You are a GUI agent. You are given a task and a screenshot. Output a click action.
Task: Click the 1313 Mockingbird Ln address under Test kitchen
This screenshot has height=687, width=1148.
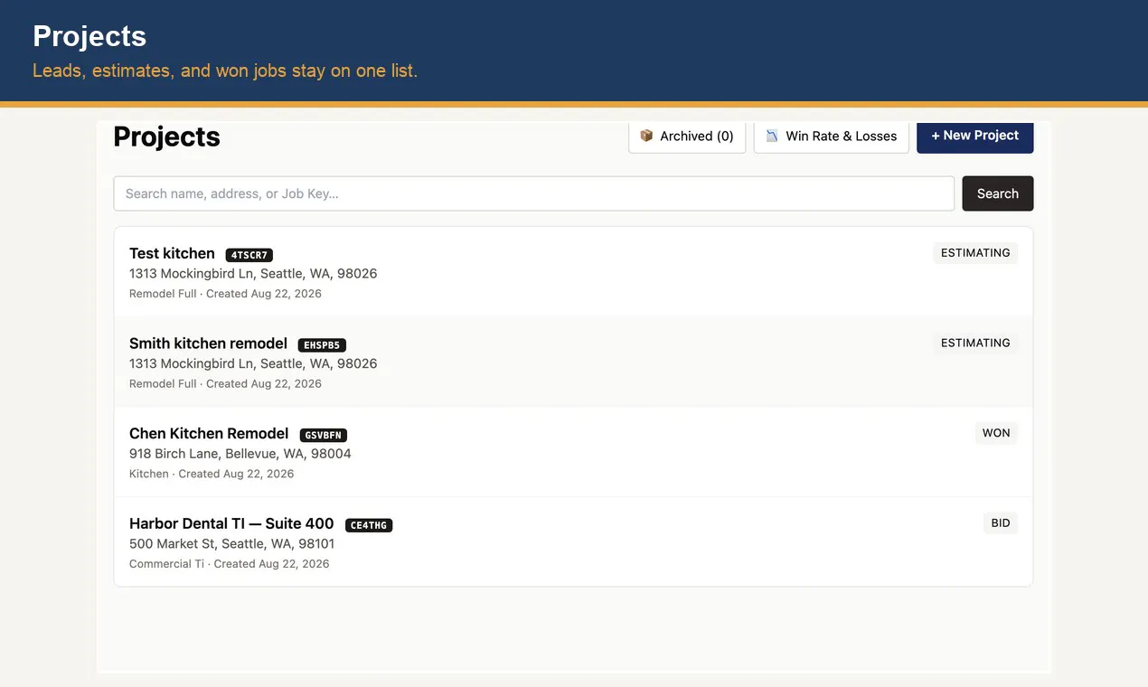coord(253,274)
